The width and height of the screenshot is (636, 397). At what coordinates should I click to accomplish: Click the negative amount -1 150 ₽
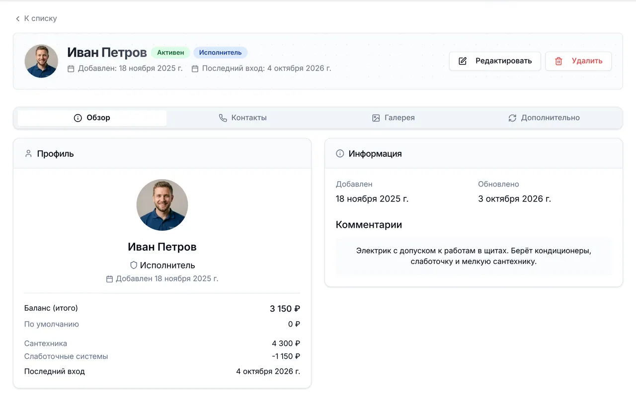(286, 356)
